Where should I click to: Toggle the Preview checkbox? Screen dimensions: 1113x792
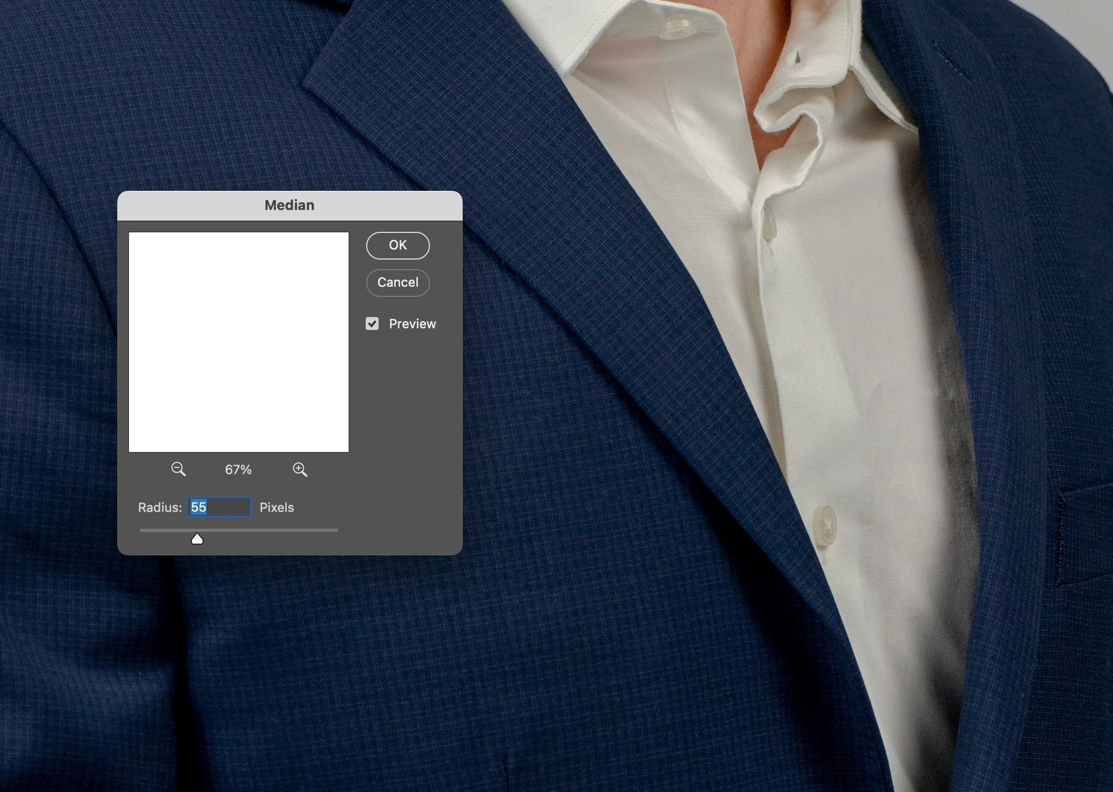pyautogui.click(x=372, y=324)
